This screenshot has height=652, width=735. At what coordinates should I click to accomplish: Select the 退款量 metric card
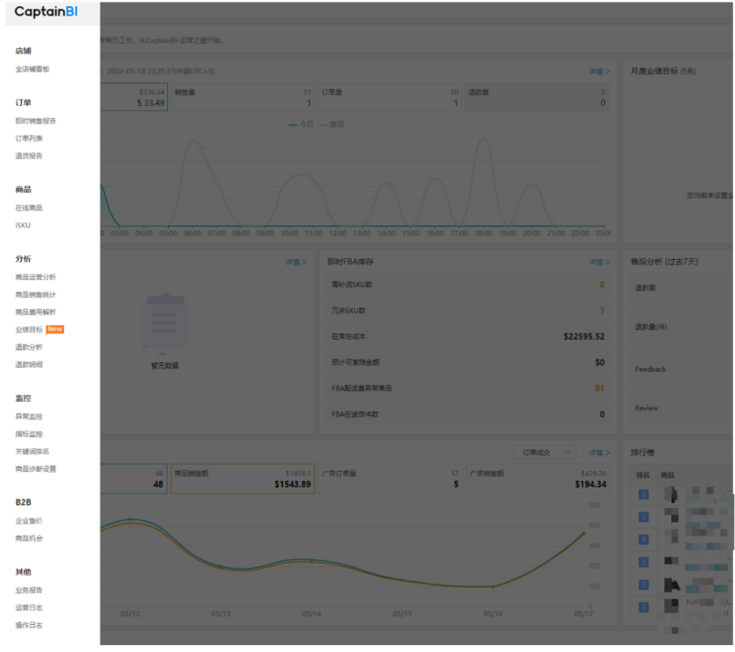535,97
